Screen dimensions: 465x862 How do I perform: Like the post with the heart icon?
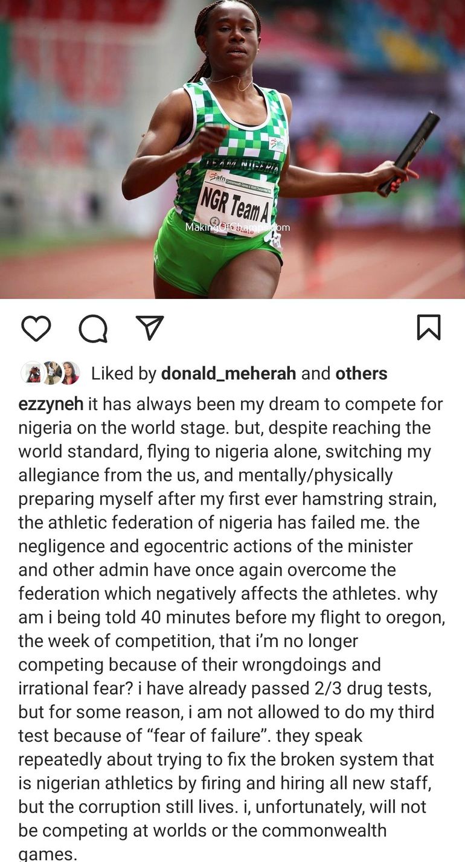pos(36,328)
